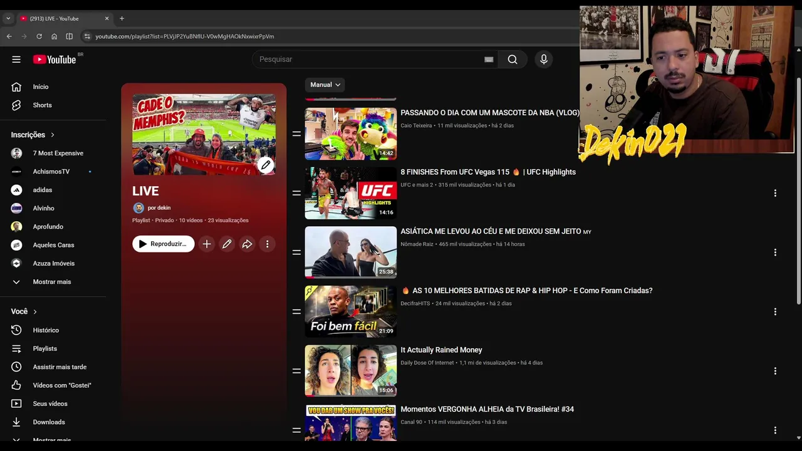Open options menu for Asiática video
Screen dimensions: 802x451
pyautogui.click(x=775, y=252)
